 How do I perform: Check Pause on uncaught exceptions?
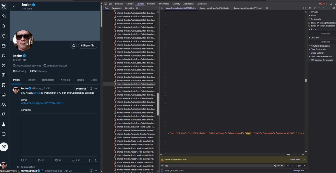(x=309, y=23)
